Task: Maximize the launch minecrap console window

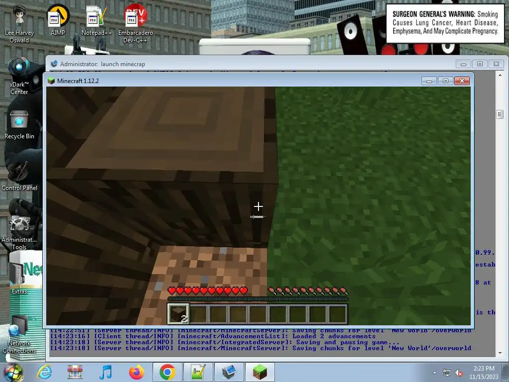Action: coord(480,64)
